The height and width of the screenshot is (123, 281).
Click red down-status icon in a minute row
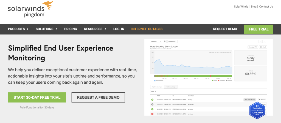(152, 114)
